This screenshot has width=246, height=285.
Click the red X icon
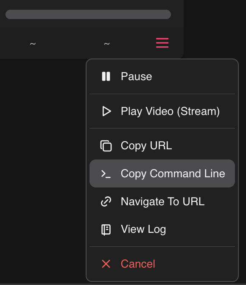click(106, 264)
